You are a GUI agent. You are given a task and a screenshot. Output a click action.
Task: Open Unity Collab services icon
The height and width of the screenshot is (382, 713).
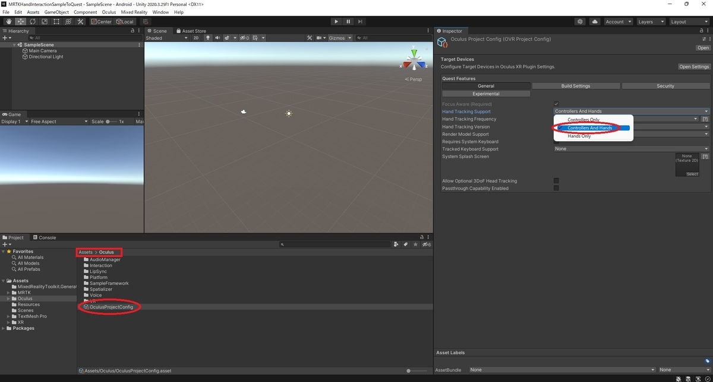tap(580, 21)
